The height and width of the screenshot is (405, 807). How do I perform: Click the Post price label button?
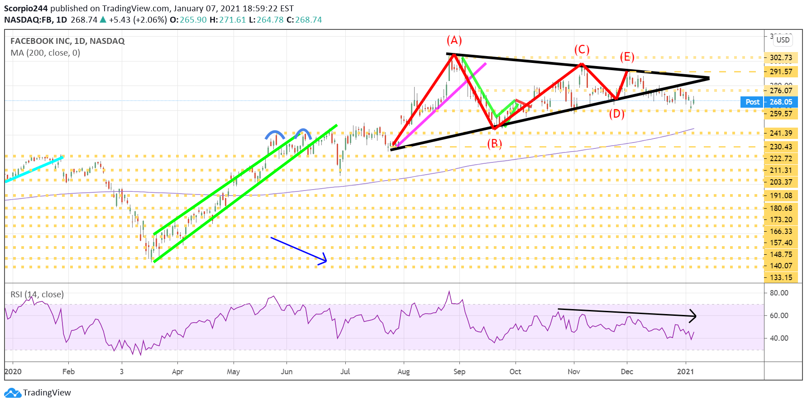[x=752, y=102]
